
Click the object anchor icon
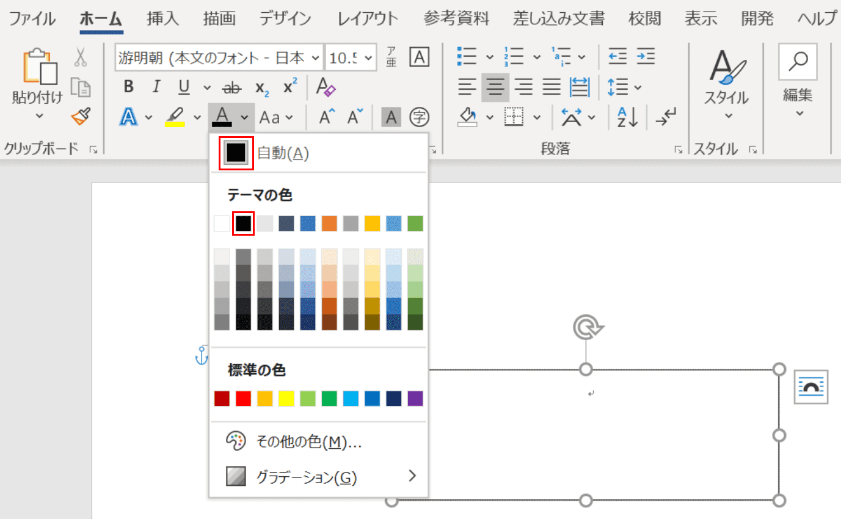pos(202,355)
